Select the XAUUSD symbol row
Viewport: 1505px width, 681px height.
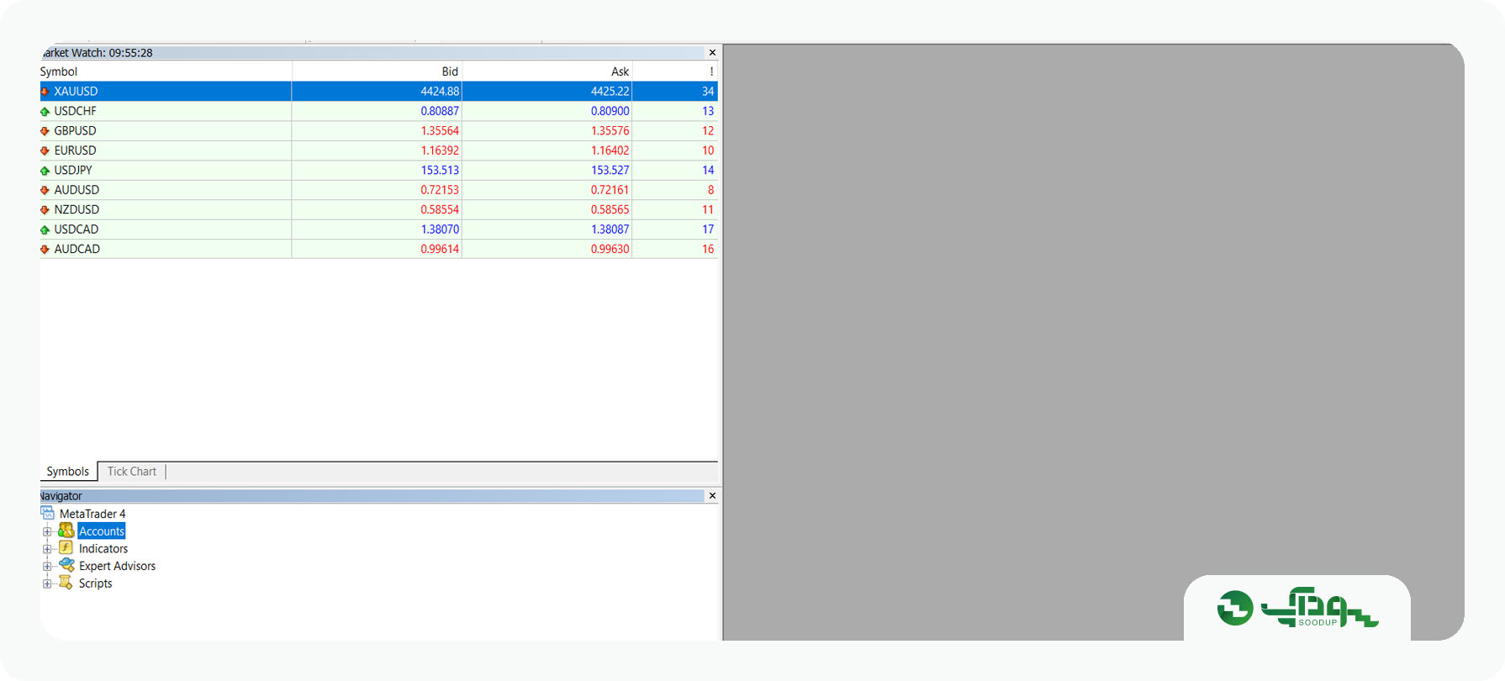[x=378, y=92]
